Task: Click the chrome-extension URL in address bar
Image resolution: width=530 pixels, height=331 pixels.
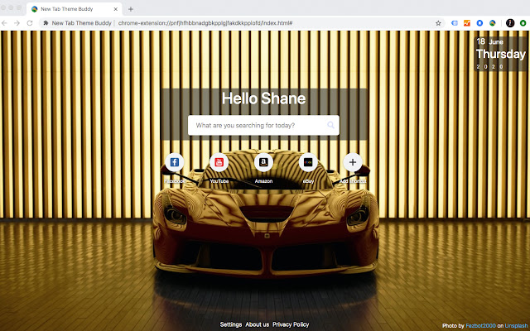Action: tap(205, 23)
